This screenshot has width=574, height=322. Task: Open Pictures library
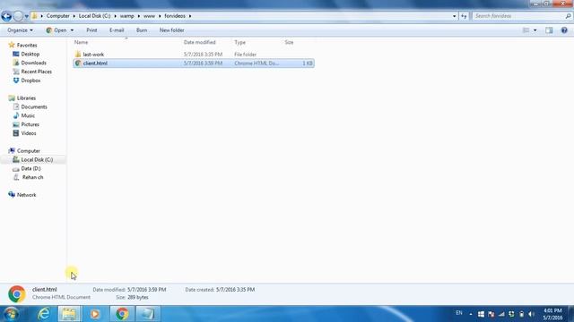pos(30,124)
